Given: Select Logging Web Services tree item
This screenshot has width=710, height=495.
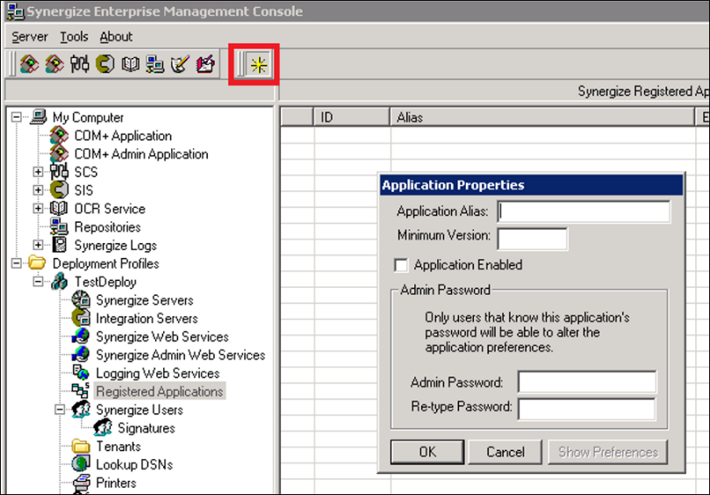Looking at the screenshot, I should click(x=158, y=373).
